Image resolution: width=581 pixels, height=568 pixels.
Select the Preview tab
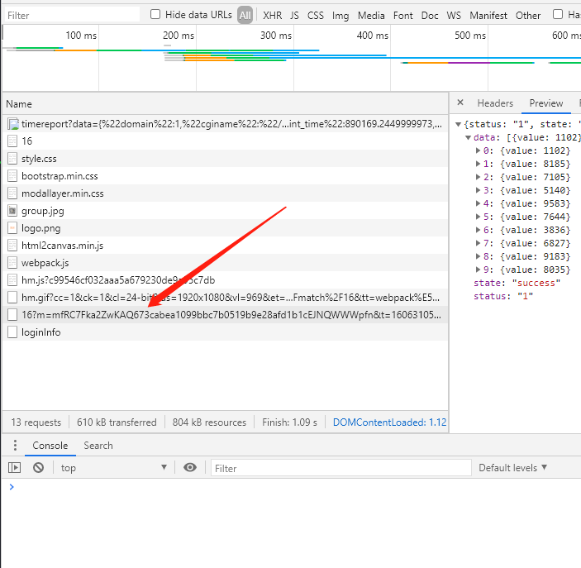[x=545, y=103]
